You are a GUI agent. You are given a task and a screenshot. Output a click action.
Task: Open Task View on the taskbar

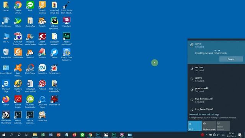click(27, 135)
